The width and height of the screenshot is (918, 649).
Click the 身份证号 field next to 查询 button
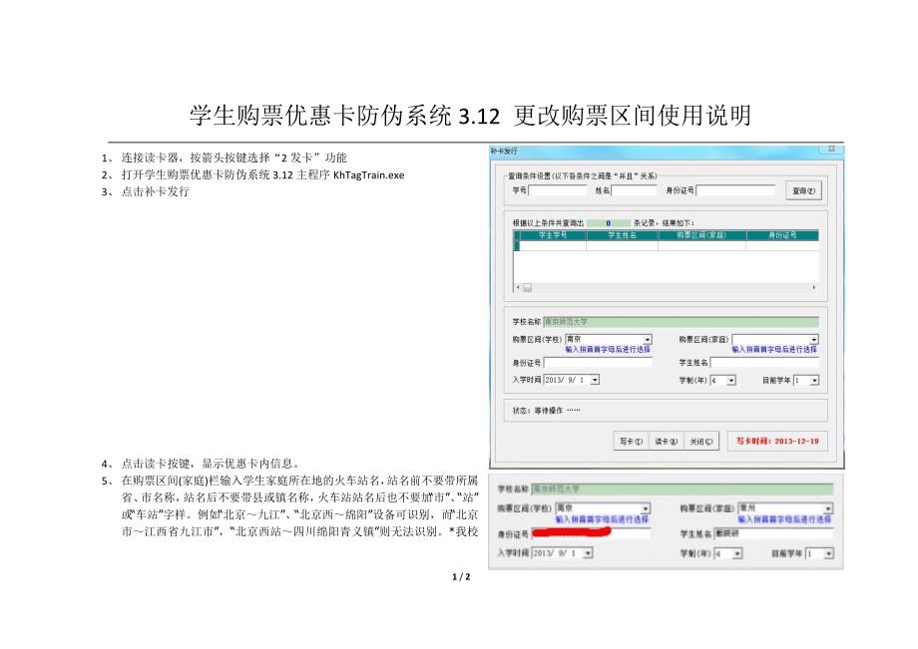pyautogui.click(x=735, y=190)
